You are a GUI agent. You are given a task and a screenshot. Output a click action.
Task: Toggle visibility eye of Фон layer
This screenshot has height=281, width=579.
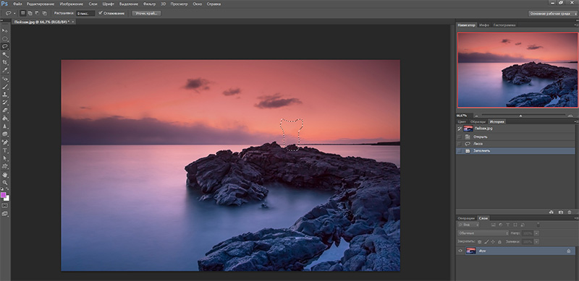point(460,251)
